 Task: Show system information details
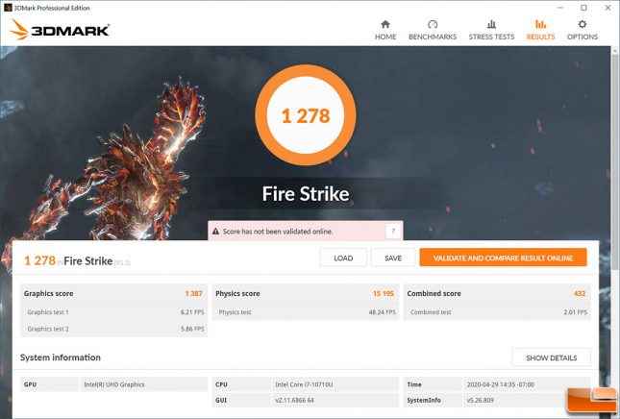[551, 357]
